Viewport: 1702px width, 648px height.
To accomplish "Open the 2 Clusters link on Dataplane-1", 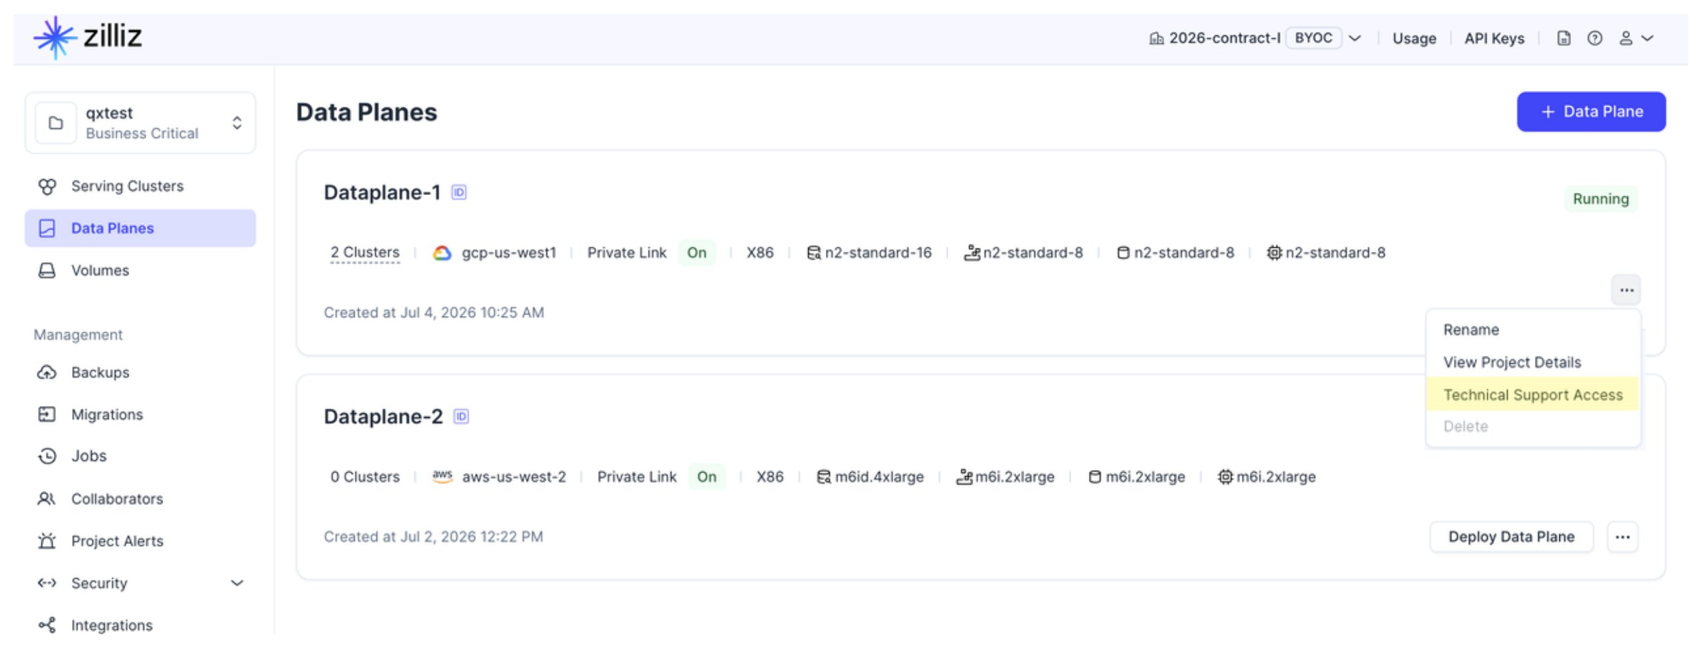I will point(365,253).
